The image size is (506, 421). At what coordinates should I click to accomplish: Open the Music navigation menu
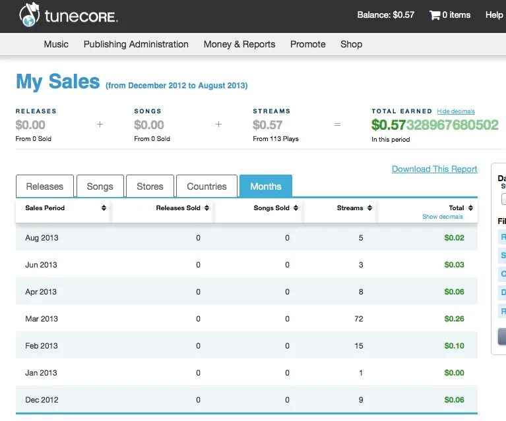tap(56, 44)
